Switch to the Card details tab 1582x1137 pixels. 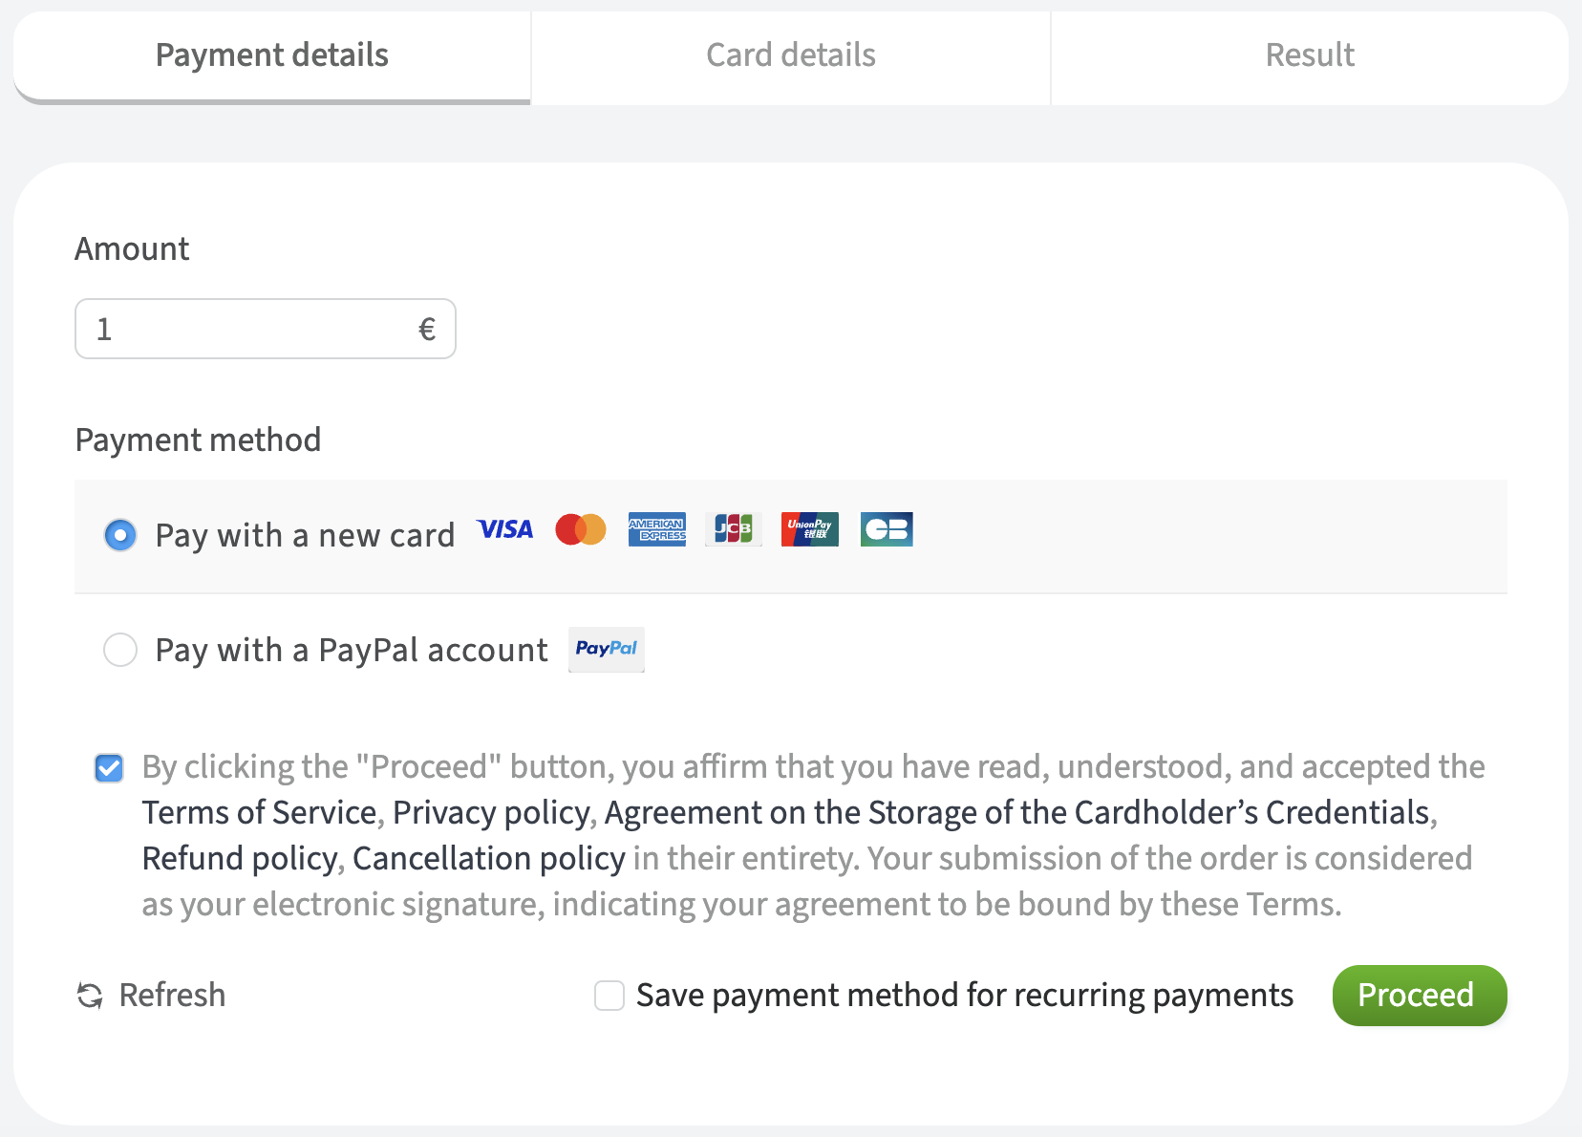tap(790, 55)
